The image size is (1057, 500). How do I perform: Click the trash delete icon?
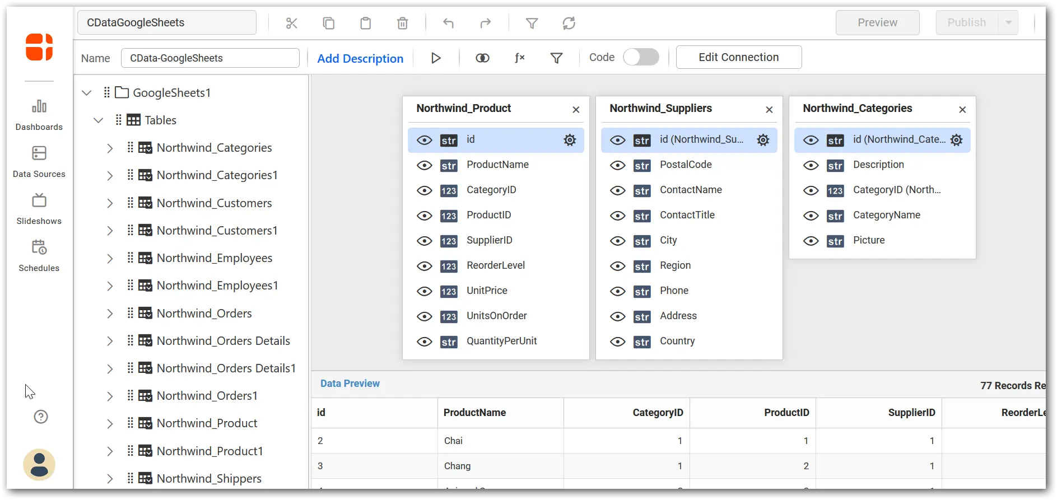click(402, 23)
